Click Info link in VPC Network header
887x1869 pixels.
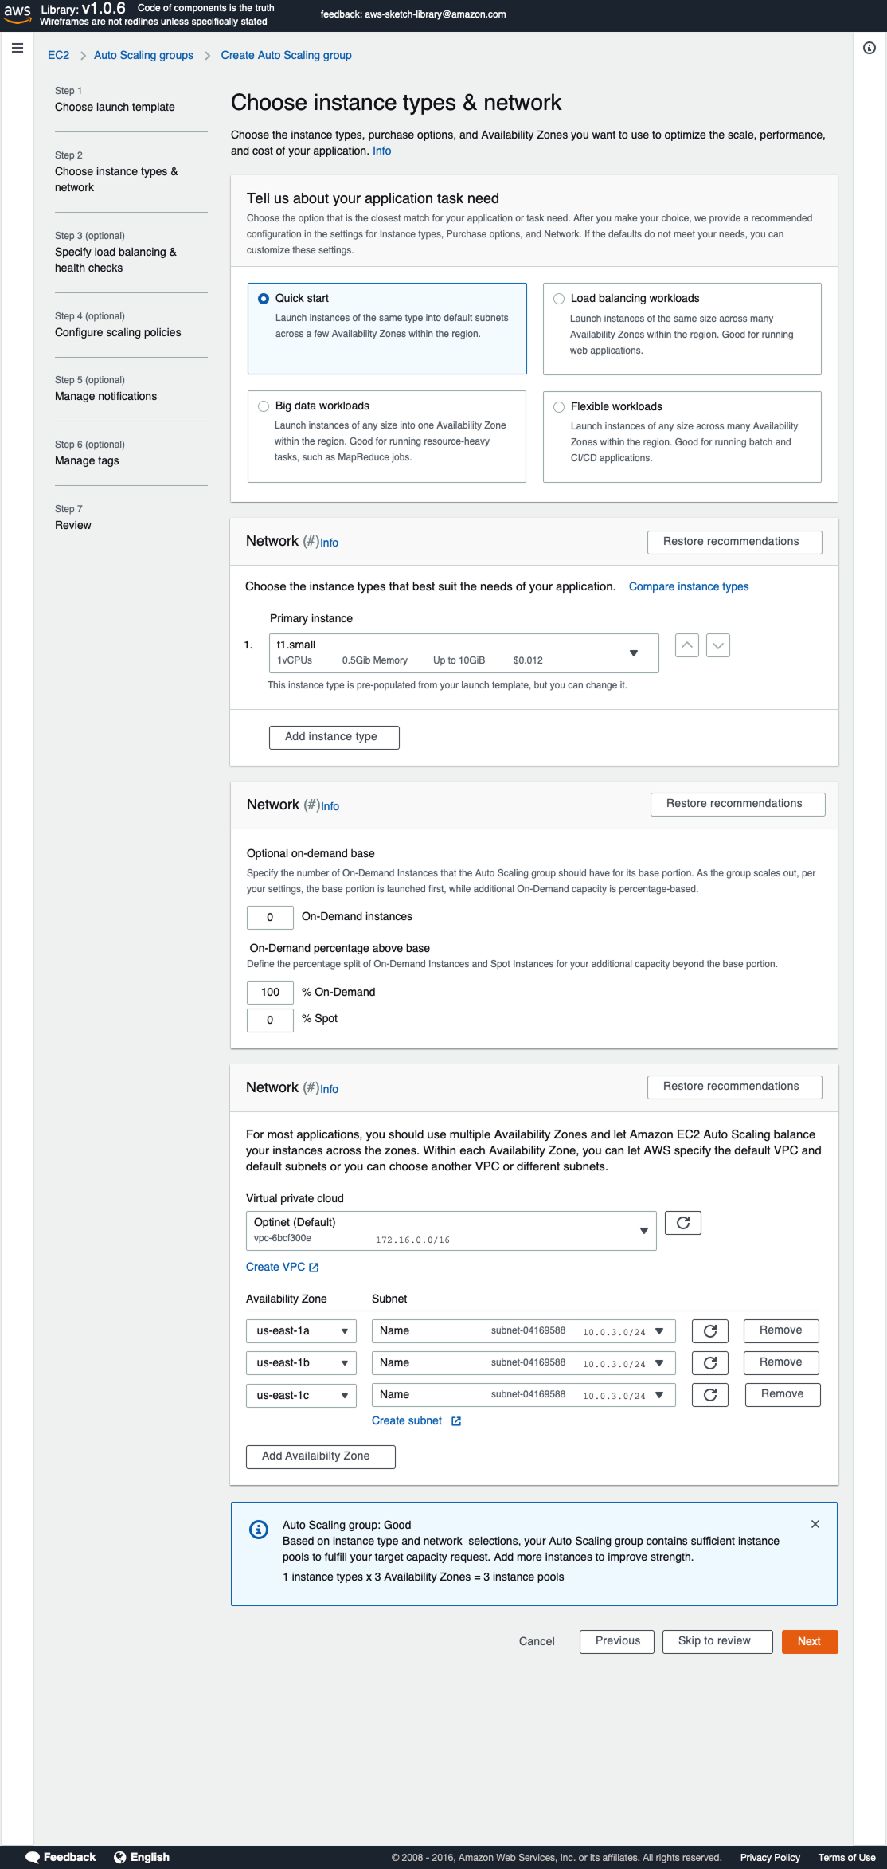click(330, 1089)
